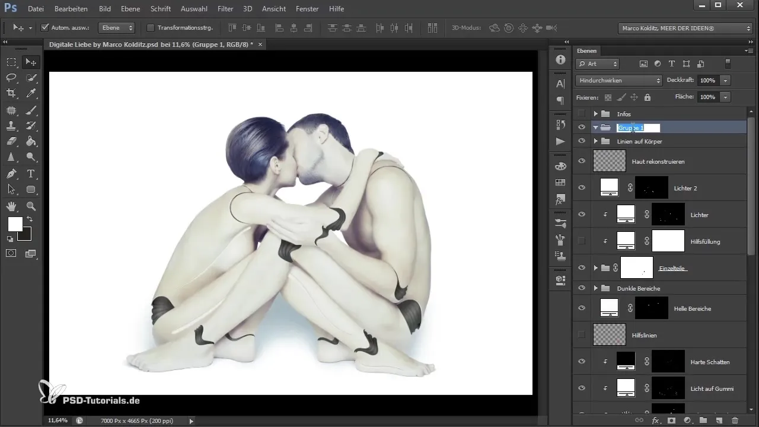Hide the Lichter 2 layer
Image resolution: width=759 pixels, height=427 pixels.
(x=582, y=187)
